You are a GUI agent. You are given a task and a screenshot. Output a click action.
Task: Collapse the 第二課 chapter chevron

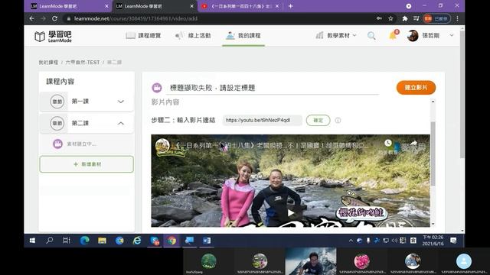[x=121, y=124]
